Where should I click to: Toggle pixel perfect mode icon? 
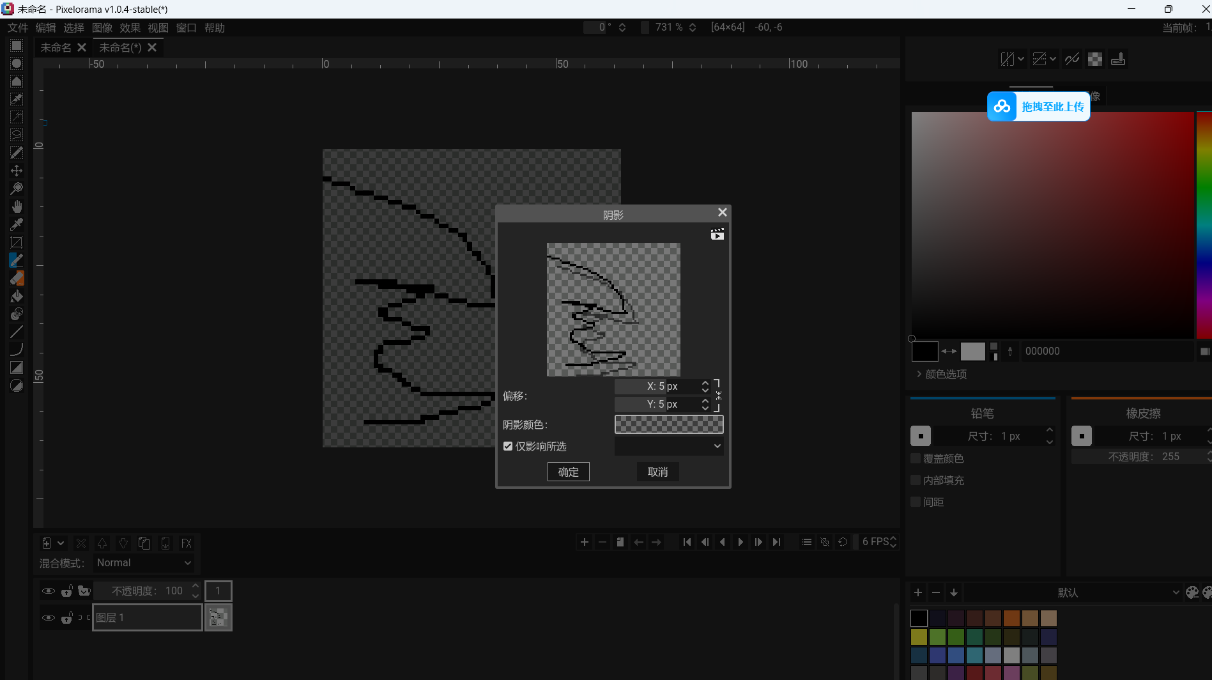[x=1072, y=59]
